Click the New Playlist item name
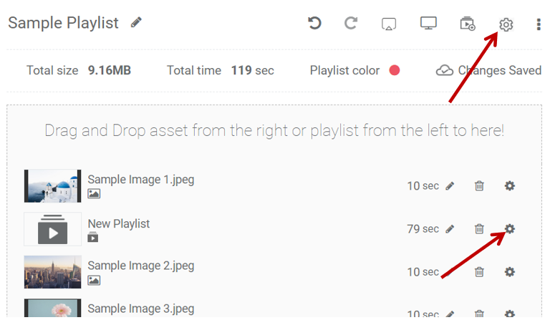The width and height of the screenshot is (545, 320). pos(119,223)
